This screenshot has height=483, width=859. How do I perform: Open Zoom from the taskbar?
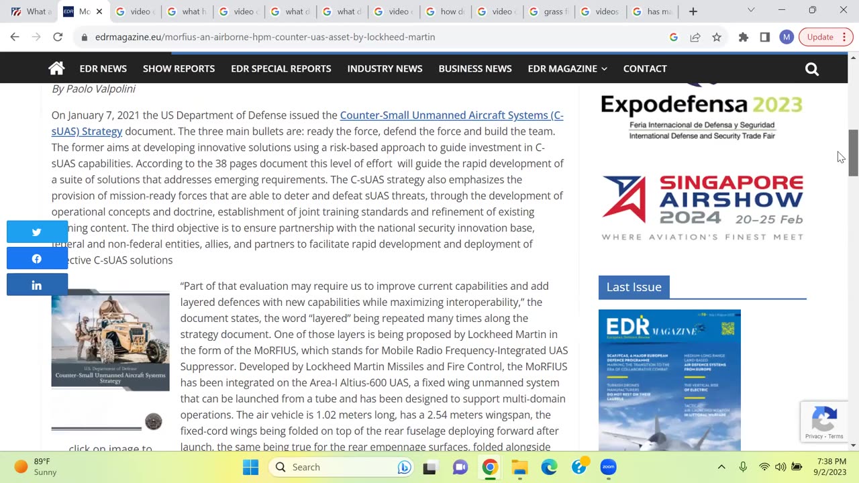pos(609,467)
